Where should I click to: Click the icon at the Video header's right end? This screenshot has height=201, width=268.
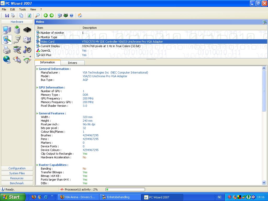coord(264,22)
